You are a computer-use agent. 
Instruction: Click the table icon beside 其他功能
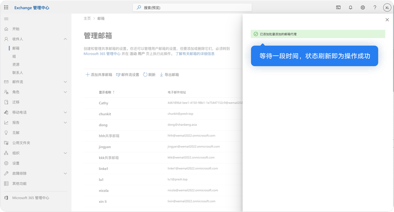[6, 184]
